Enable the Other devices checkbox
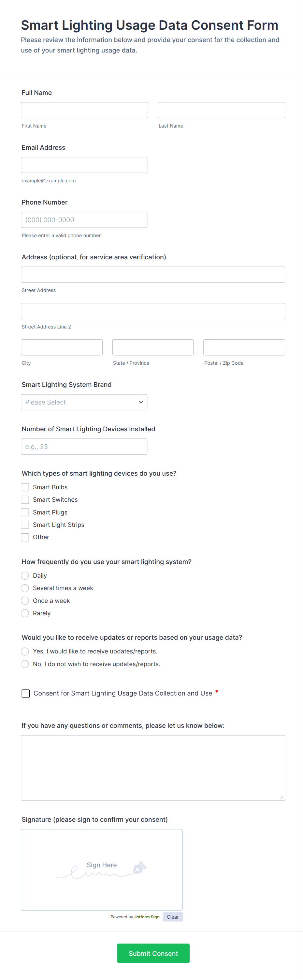The height and width of the screenshot is (979, 303). pos(25,537)
